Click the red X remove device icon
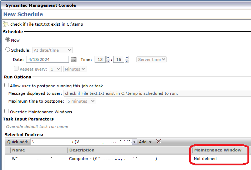 tap(159, 142)
